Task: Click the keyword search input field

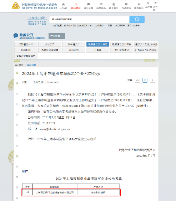Action: pyautogui.click(x=89, y=20)
